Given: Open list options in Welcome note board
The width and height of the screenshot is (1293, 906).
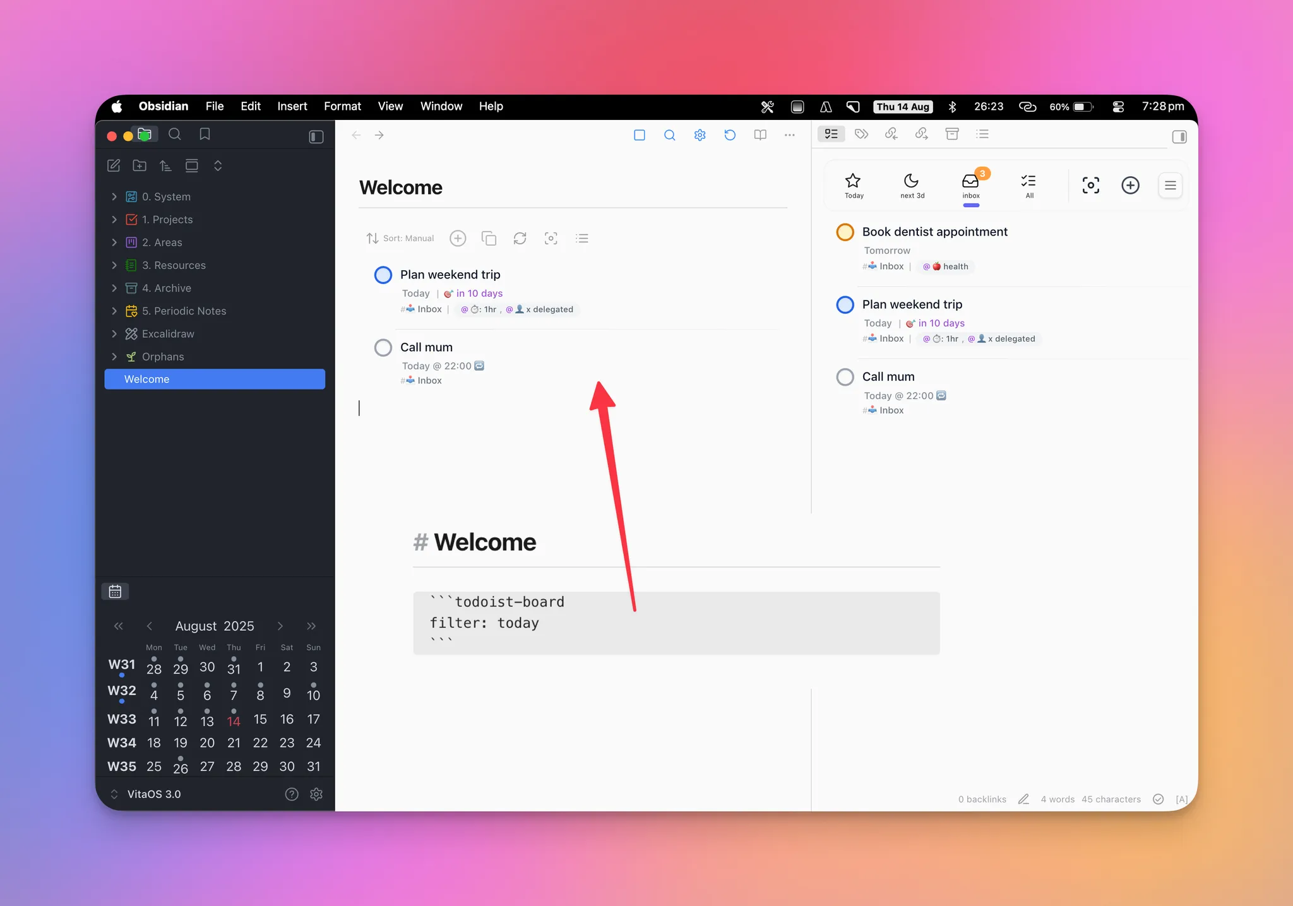Looking at the screenshot, I should pyautogui.click(x=582, y=238).
